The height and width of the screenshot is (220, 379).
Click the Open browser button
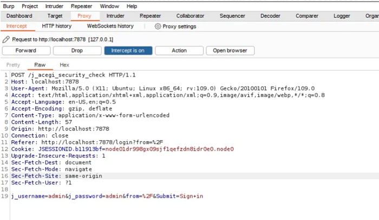click(x=230, y=50)
